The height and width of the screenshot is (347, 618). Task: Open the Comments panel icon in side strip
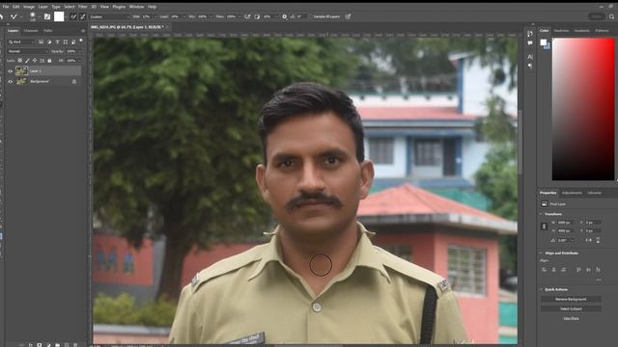point(530,42)
